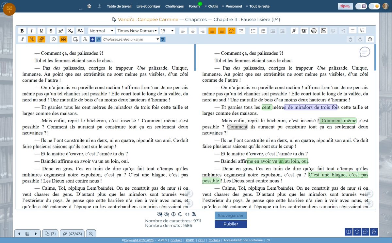Toggle strikethrough formatting

pos(51,31)
